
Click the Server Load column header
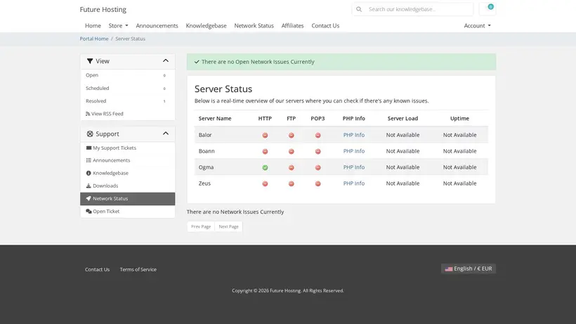[x=402, y=118]
